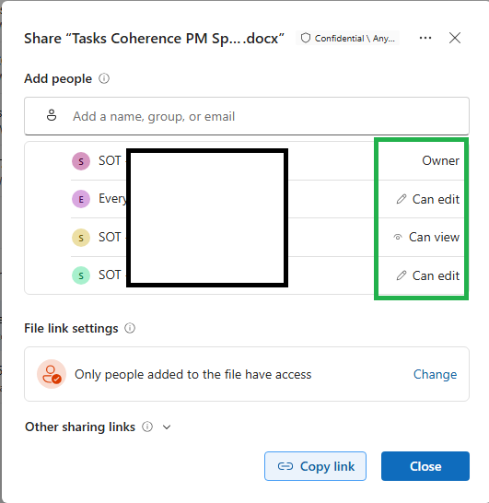Click the pencil icon on the Everyone row

click(x=402, y=199)
